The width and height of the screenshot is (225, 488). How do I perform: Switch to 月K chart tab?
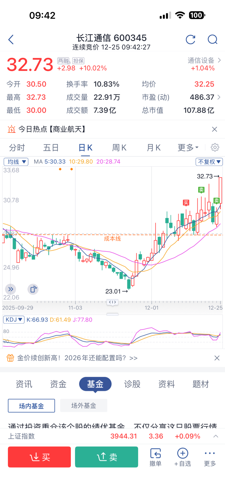(154, 147)
